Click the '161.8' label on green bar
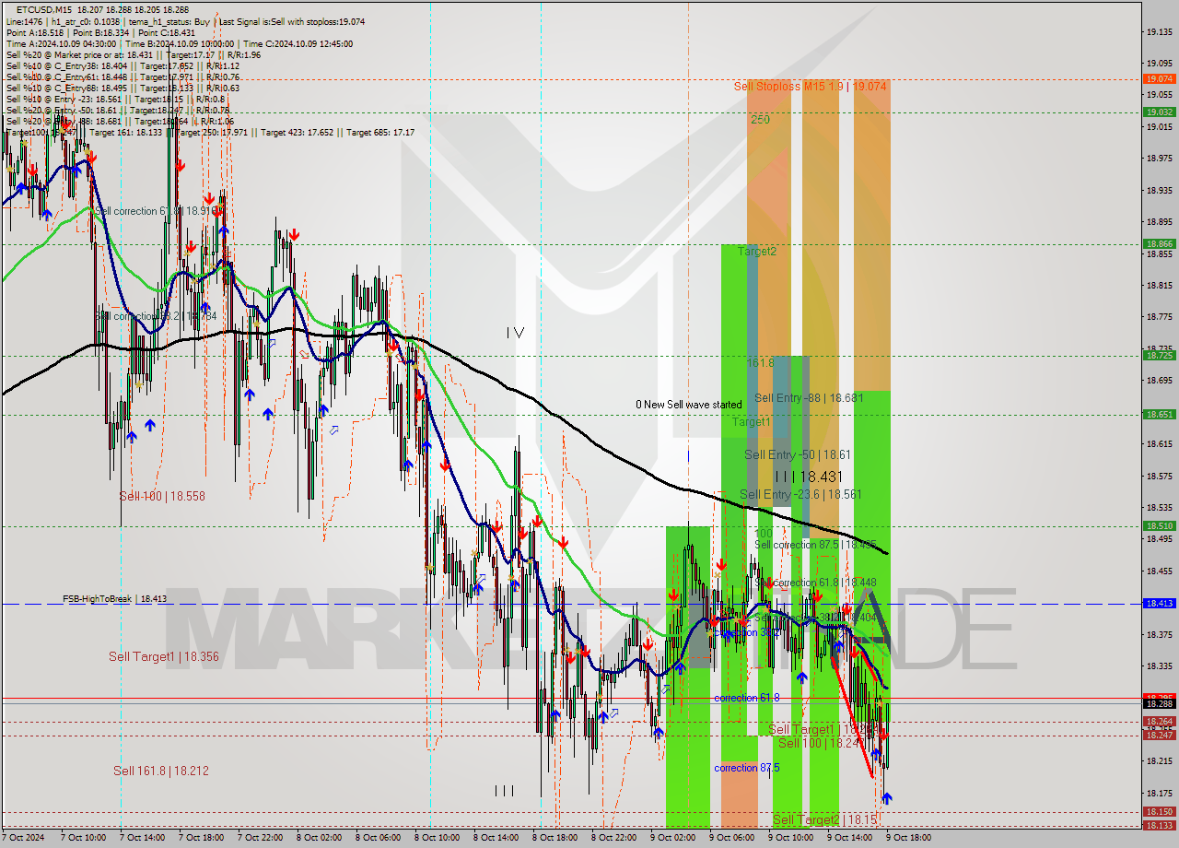Viewport: 1179px width, 848px height. tap(760, 363)
